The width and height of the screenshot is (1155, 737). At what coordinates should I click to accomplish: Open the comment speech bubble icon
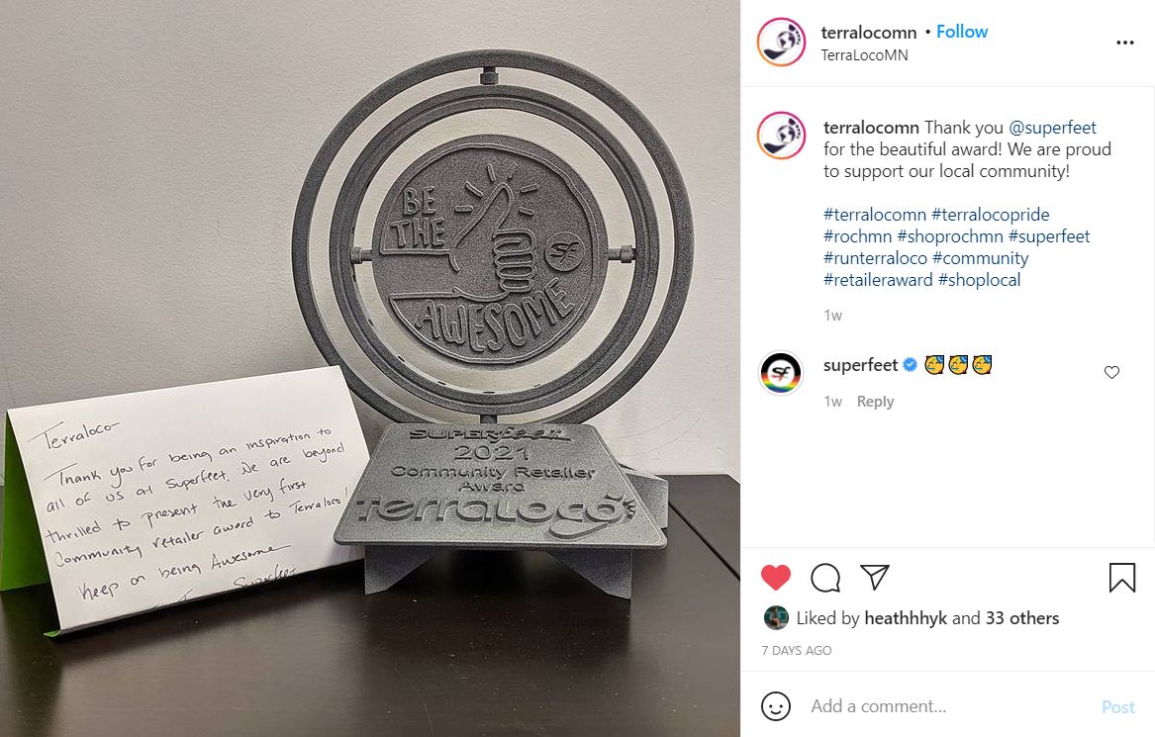[825, 578]
